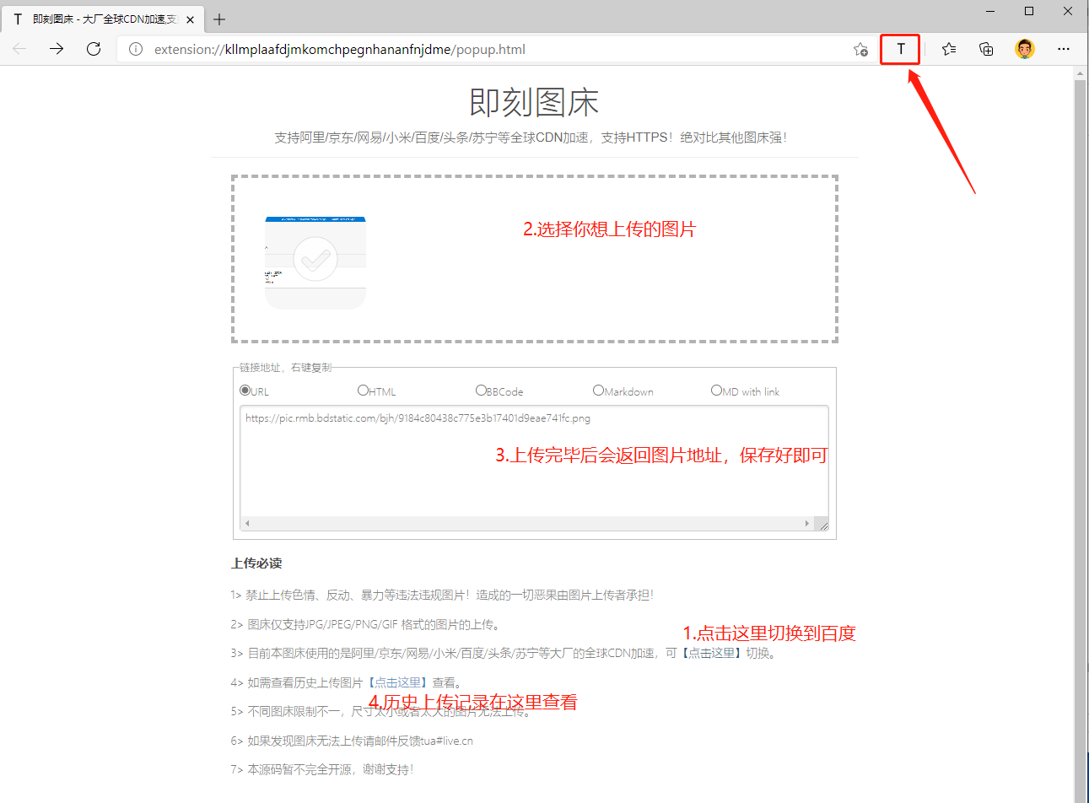1089x803 pixels.
Task: Click the uploaded image thumbnail preview
Action: point(315,262)
